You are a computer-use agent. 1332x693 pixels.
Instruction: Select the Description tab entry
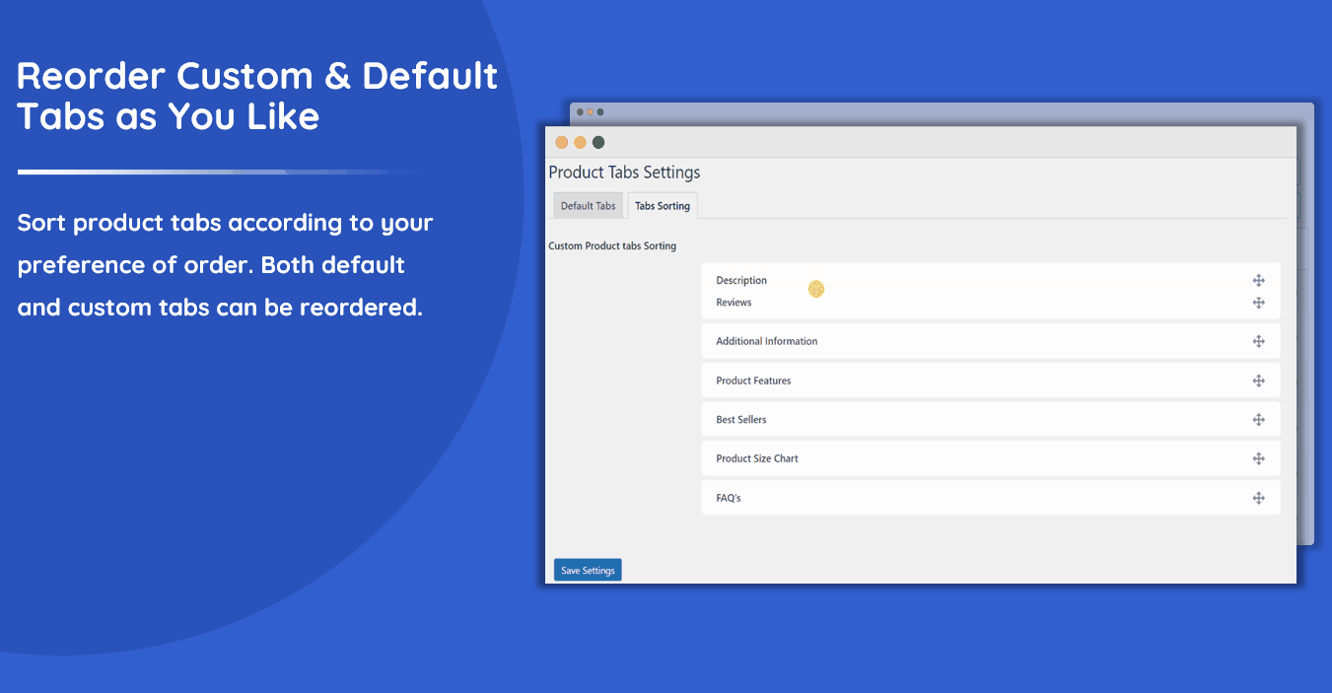pos(741,281)
